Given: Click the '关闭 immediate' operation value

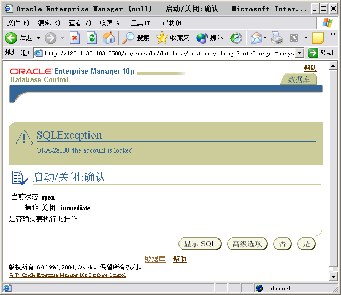Looking at the screenshot, I should pyautogui.click(x=66, y=208).
